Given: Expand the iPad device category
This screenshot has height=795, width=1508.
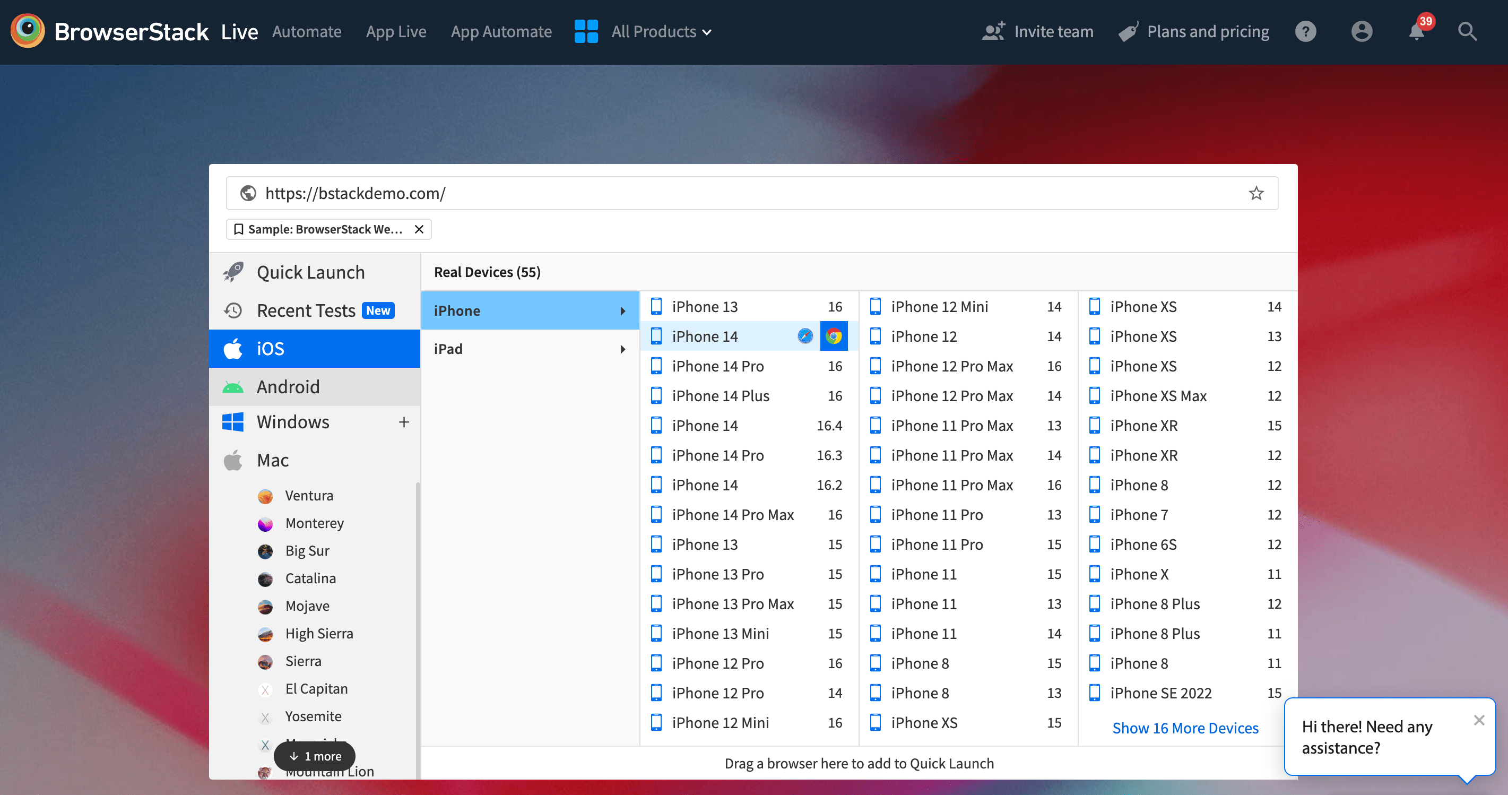Looking at the screenshot, I should pyautogui.click(x=529, y=349).
